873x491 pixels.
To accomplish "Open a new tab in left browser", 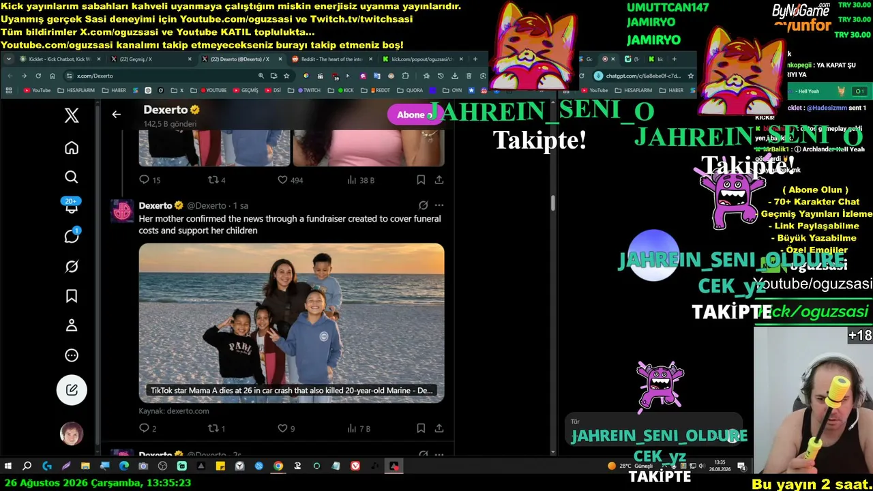I will tap(475, 59).
